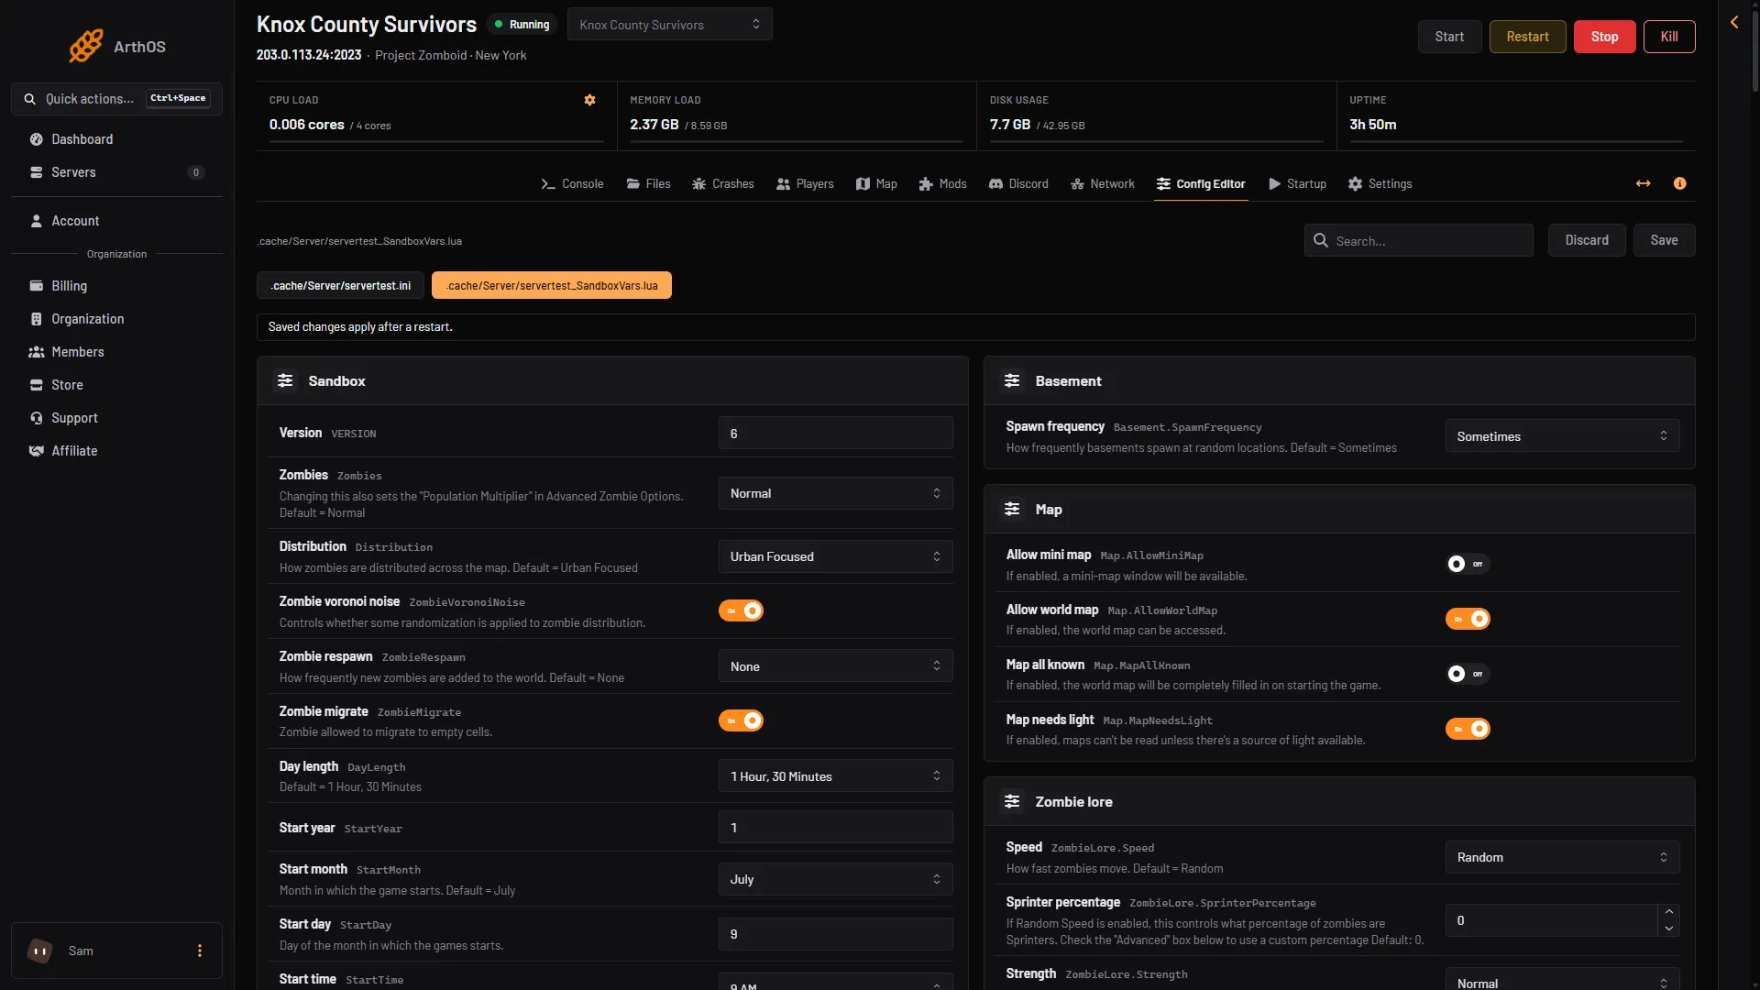Toggle Zombie voronoi noise off
The height and width of the screenshot is (990, 1760).
741,610
